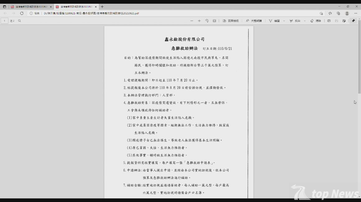Activate the 反白 highlight tool
Viewport: 361px width, 202px height.
click(x=295, y=21)
